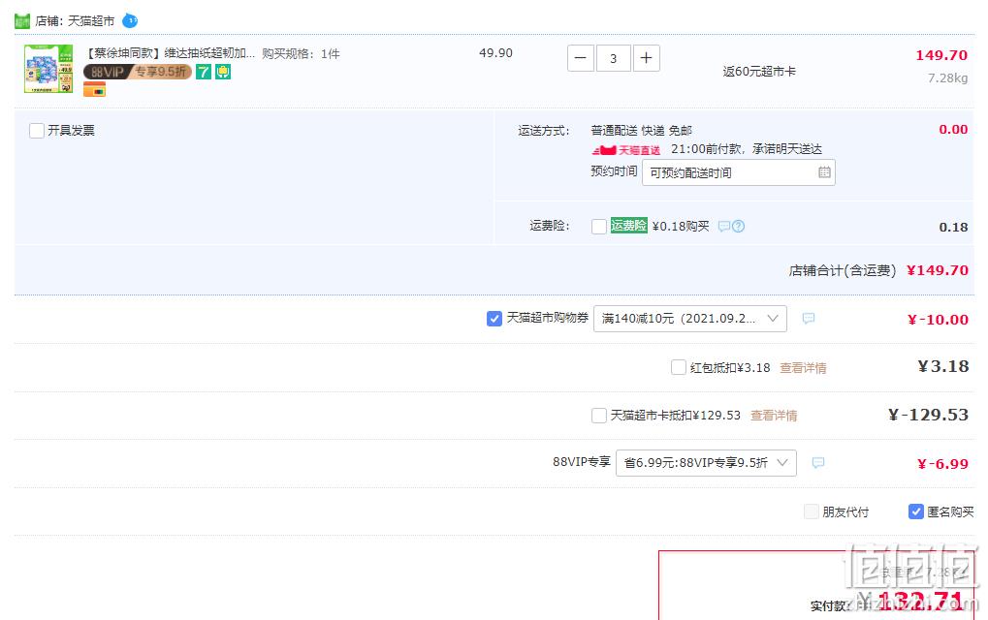The width and height of the screenshot is (988, 620).
Task: Click the yellow shield badge beside the 7 icon
Action: [x=223, y=72]
